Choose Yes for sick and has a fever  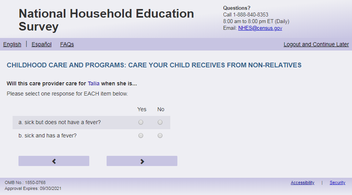141,136
